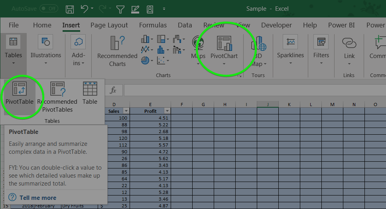Viewport: 386px width, 209px height.
Task: Insert a column or bar chart
Action: (x=147, y=39)
